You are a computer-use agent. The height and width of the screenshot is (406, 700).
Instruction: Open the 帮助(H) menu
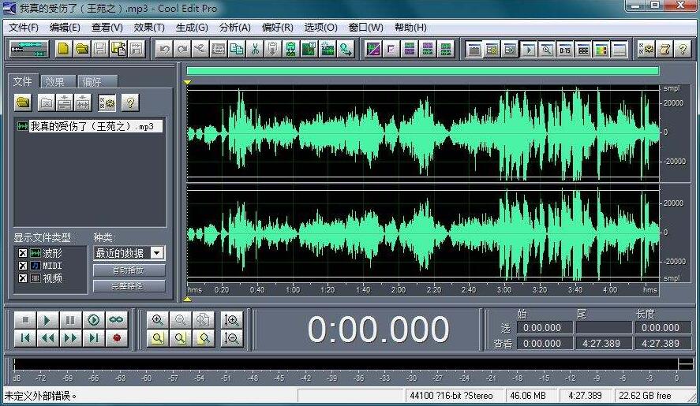tap(410, 28)
